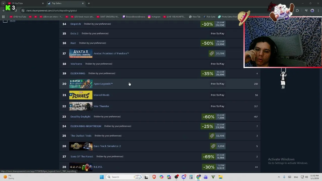Click the price tag icon for Euro Truck Simulator 2
Viewport: 322px width, 181px height.
[x=213, y=146]
